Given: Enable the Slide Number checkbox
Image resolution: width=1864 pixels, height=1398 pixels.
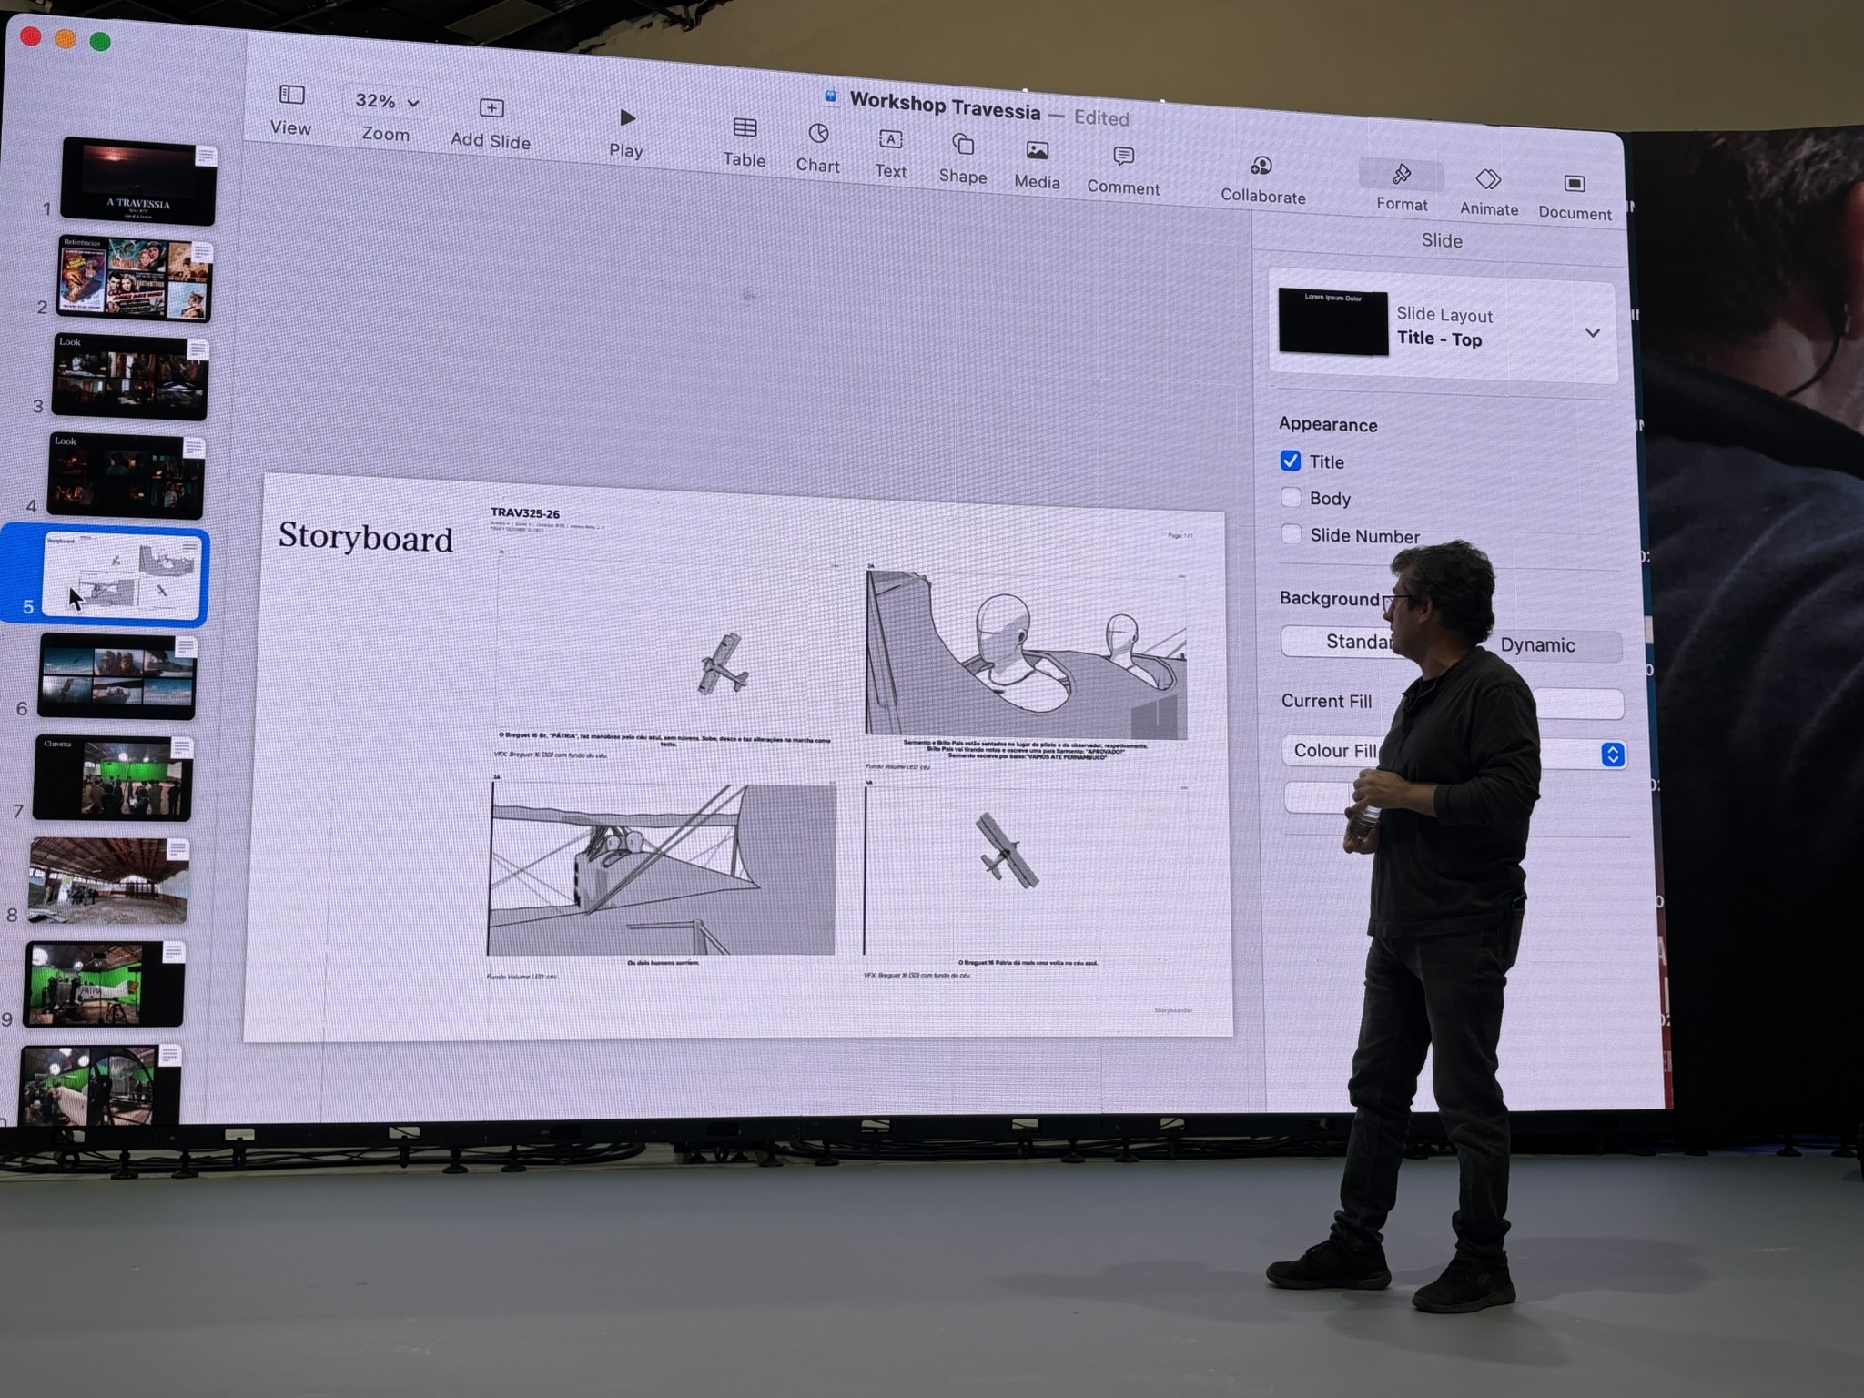Looking at the screenshot, I should pos(1291,534).
